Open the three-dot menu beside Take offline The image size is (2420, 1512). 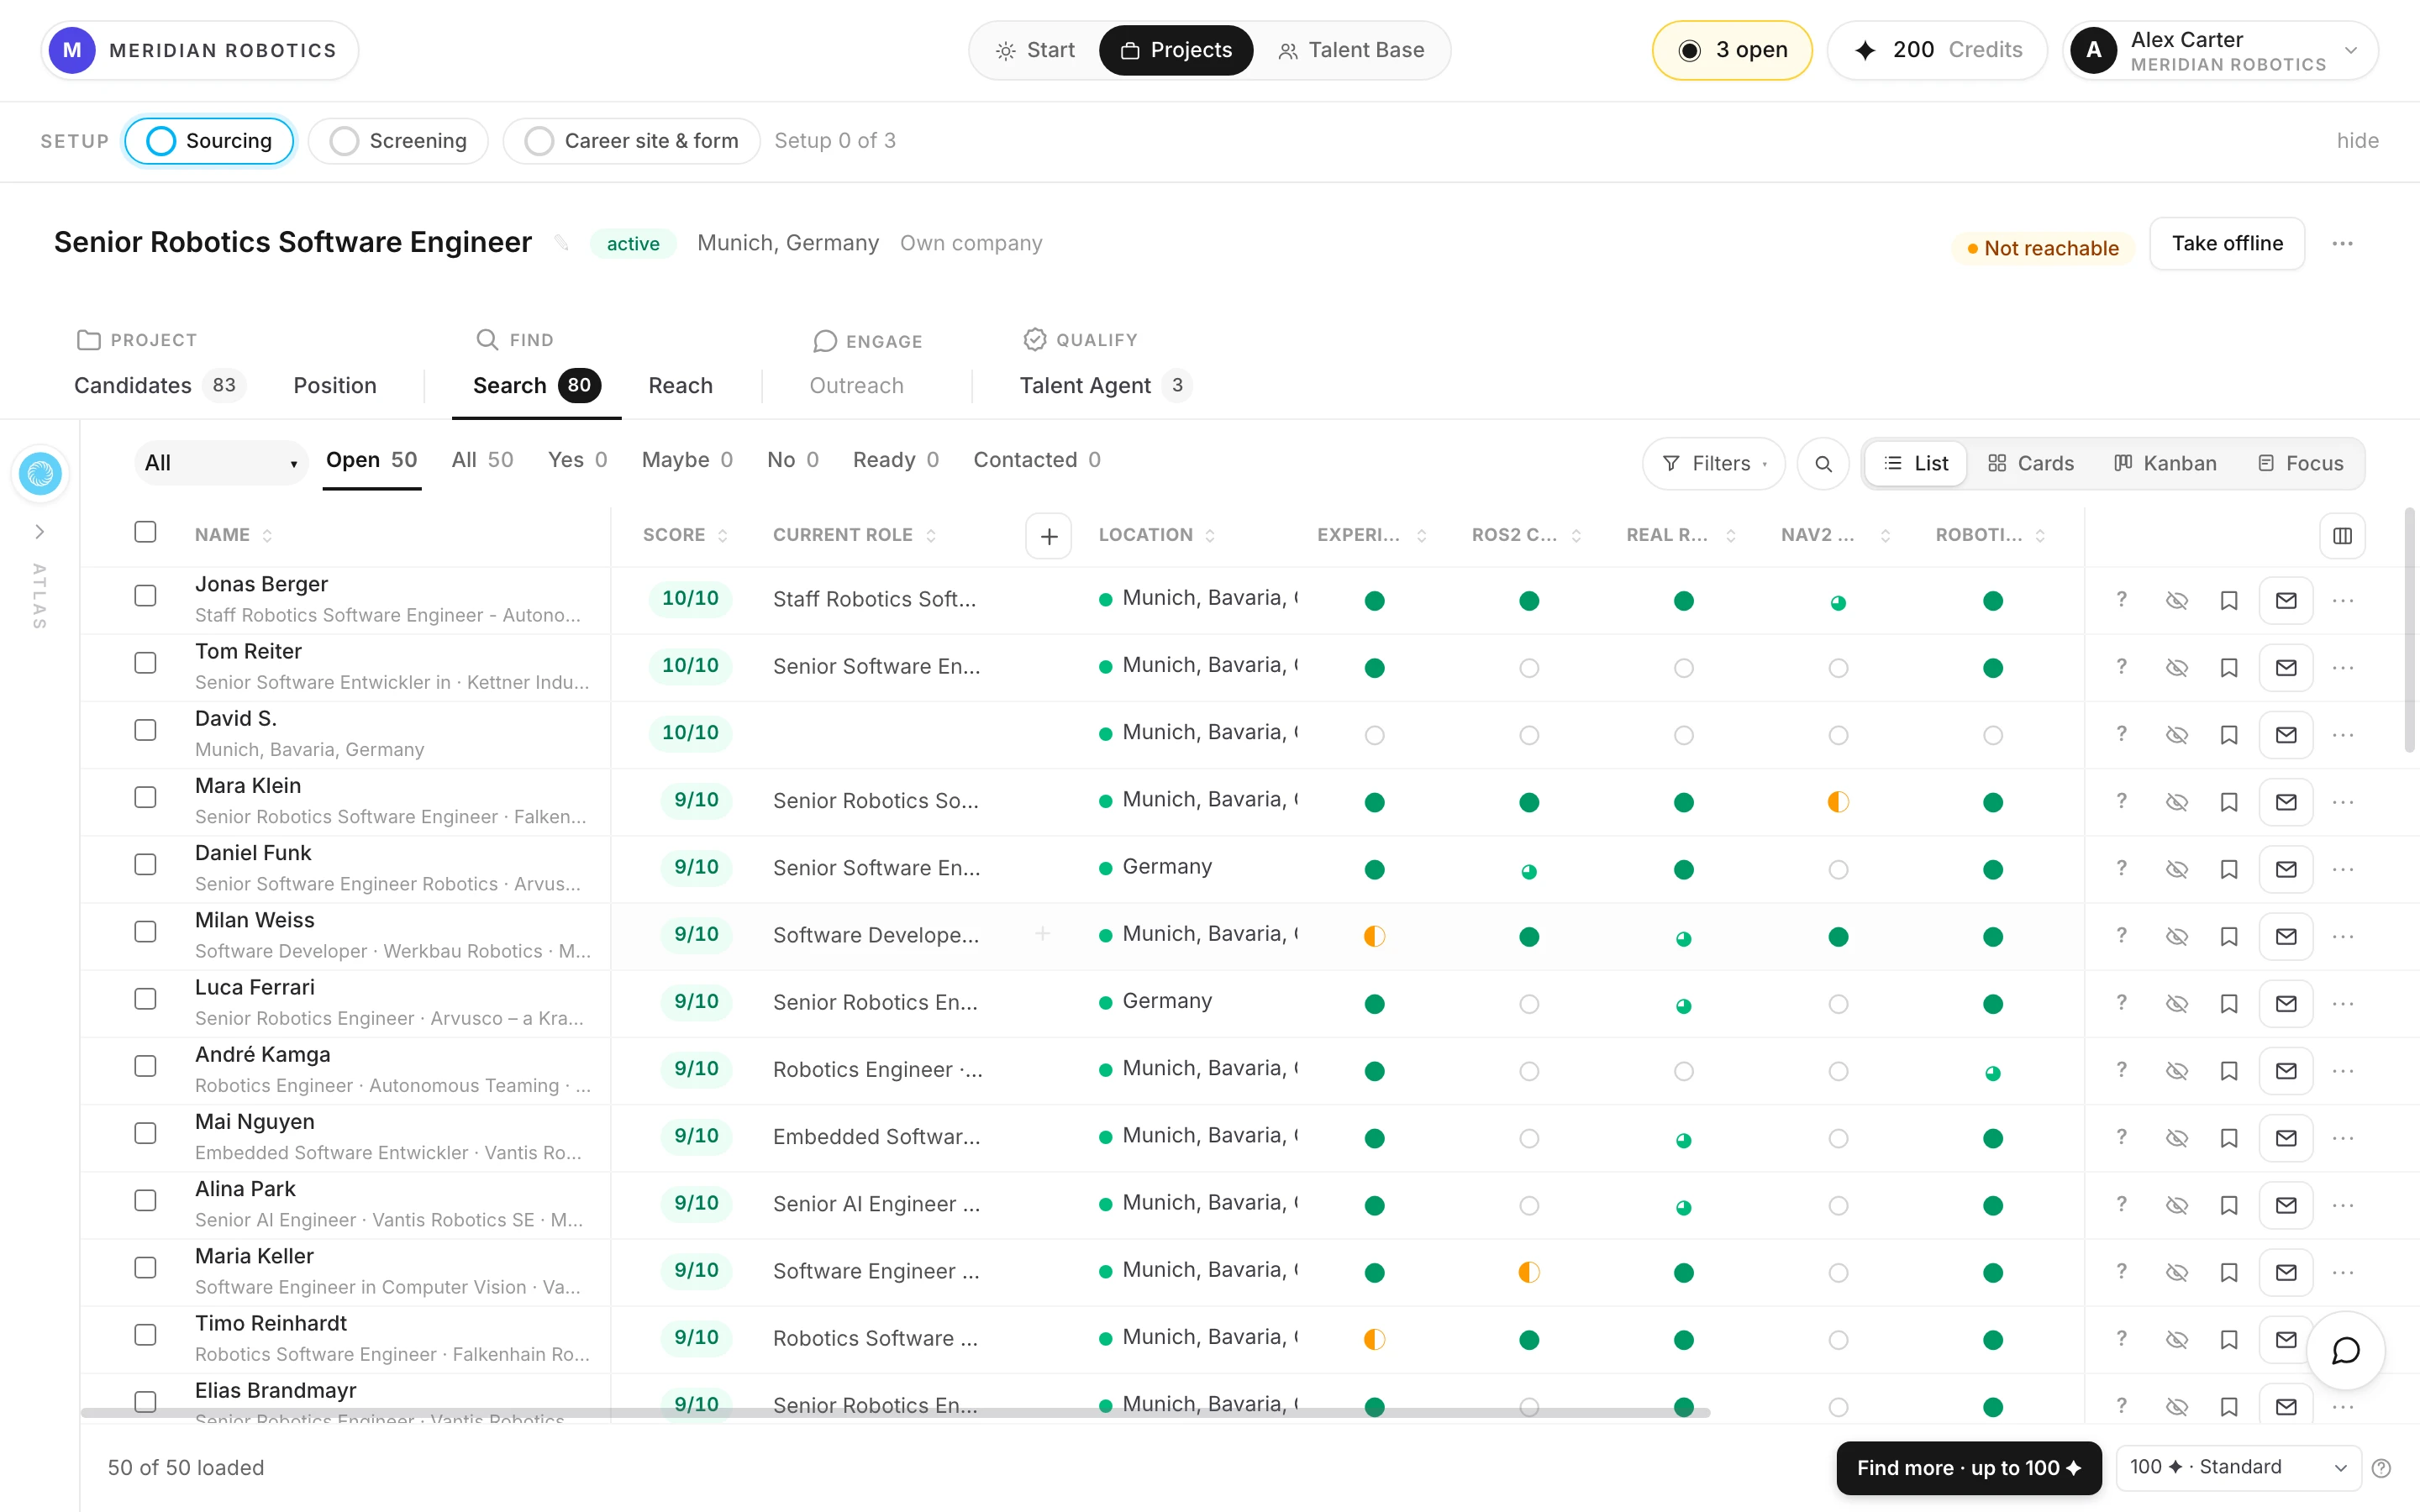pos(2342,243)
